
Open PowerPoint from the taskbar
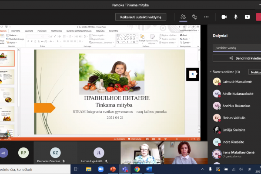[x=113, y=169]
